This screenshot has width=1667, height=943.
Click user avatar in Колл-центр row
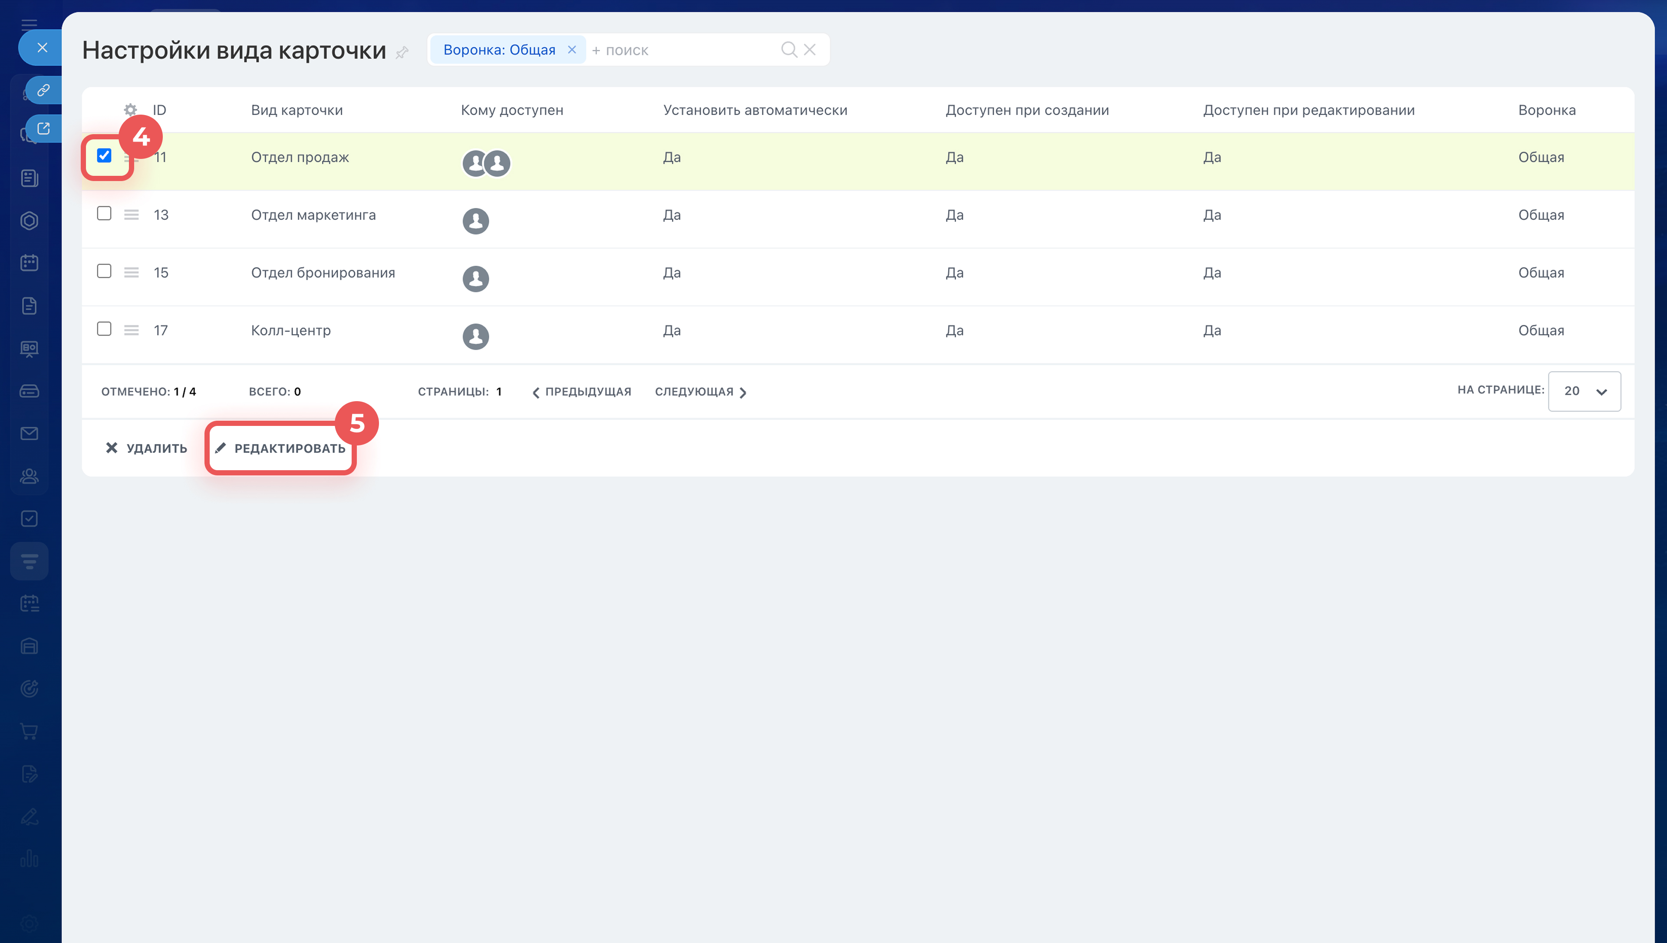click(475, 336)
